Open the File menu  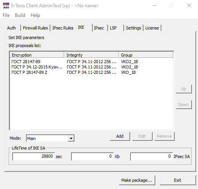[6, 15]
